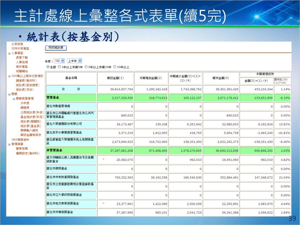Click the 臺北市立大學校務發展基金 row name
This screenshot has width=300, height=225.
pyautogui.click(x=64, y=195)
